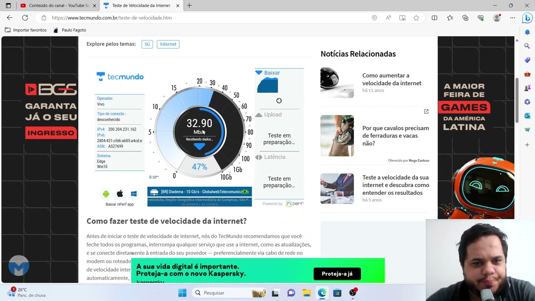Open sidebar Microsoft 365 icon
Viewport: 535px width, 301px height.
(527, 102)
